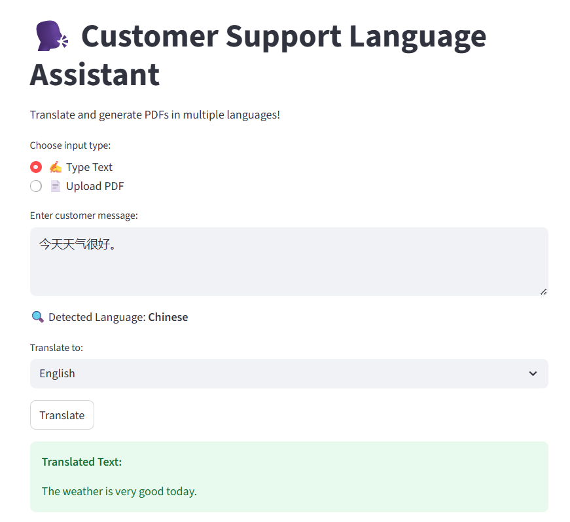This screenshot has height=522, width=570.
Task: Click the Detected Language Chinese label
Action: 118,317
